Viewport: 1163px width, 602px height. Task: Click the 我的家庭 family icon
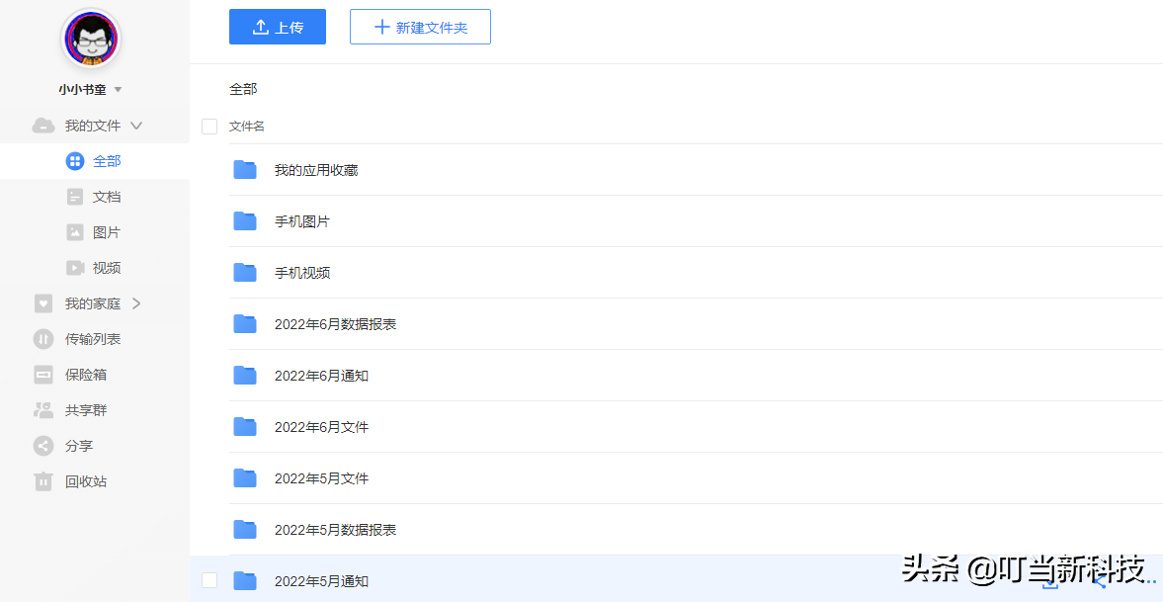(x=42, y=302)
